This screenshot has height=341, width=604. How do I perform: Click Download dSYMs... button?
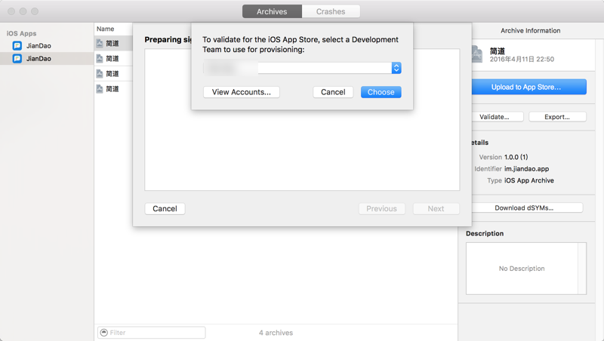[527, 207]
